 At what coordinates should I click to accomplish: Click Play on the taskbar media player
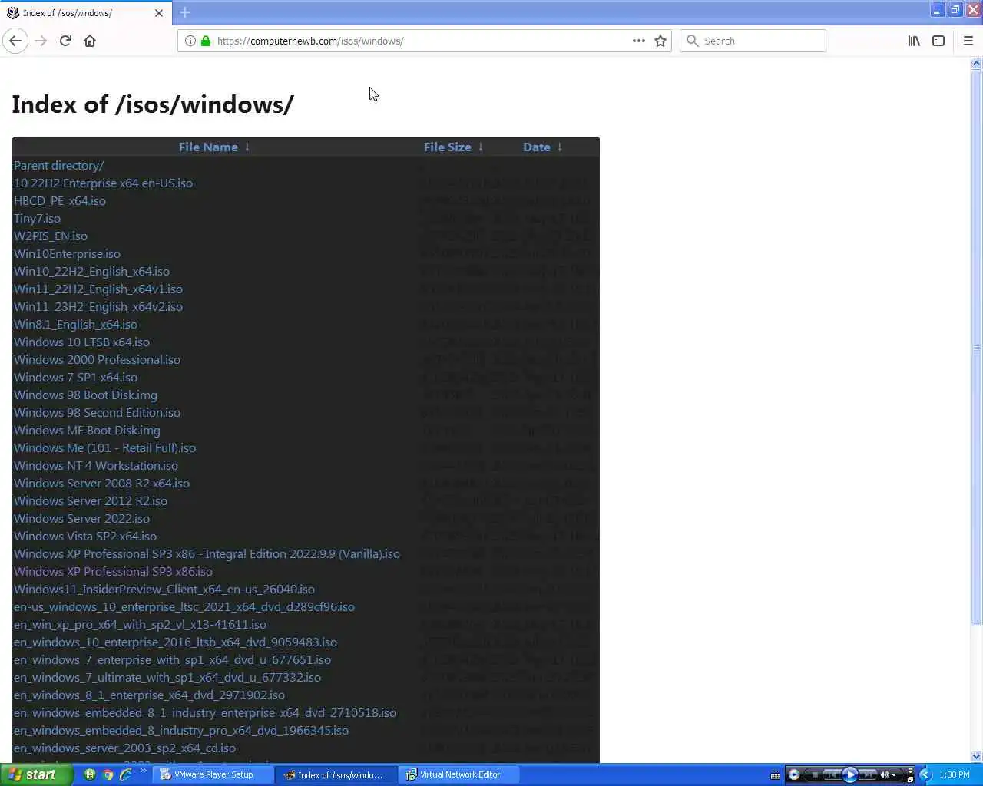(x=849, y=774)
